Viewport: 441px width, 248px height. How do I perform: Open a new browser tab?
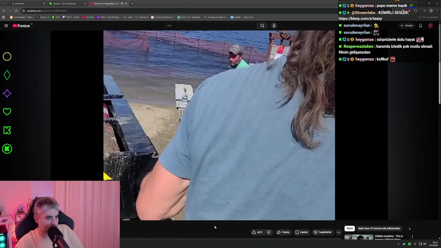pos(132,3)
